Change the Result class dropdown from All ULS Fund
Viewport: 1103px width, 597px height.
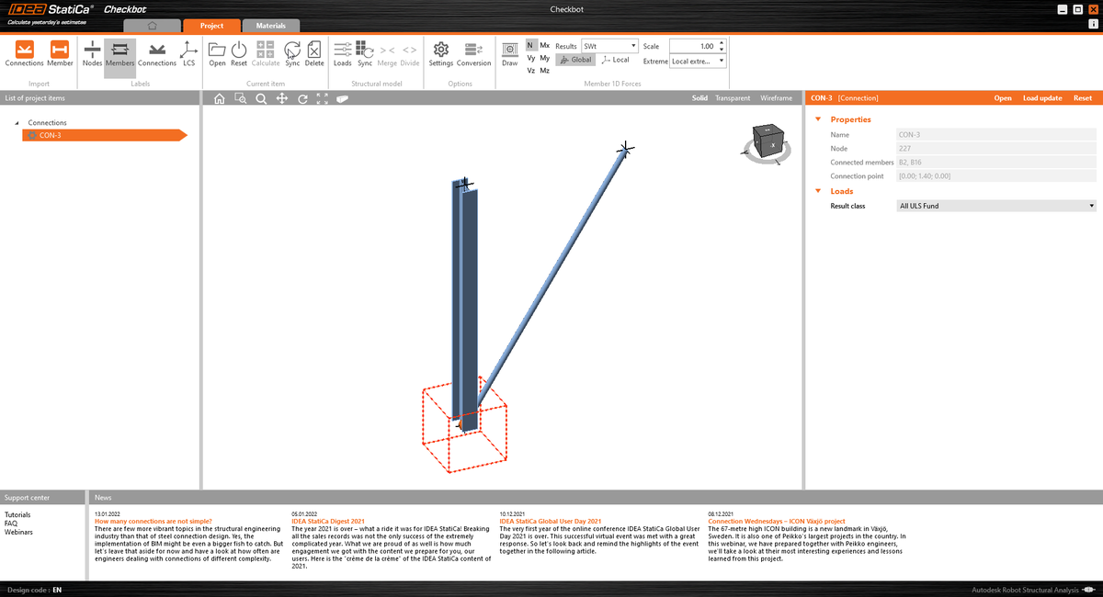[995, 205]
